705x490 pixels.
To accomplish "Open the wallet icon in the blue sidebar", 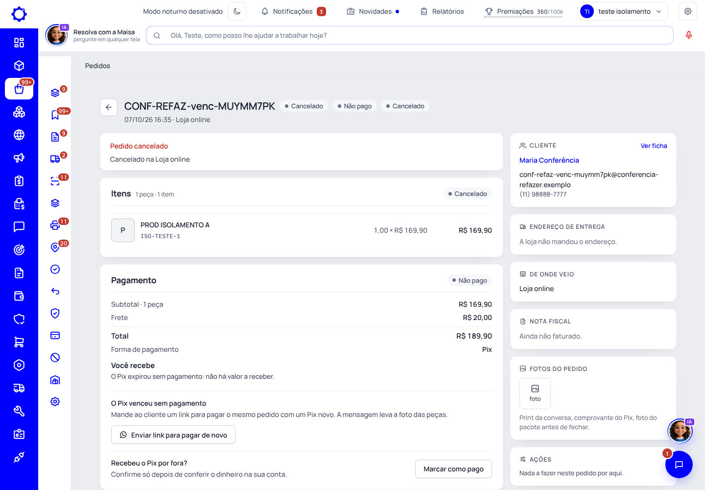I will tap(19, 296).
